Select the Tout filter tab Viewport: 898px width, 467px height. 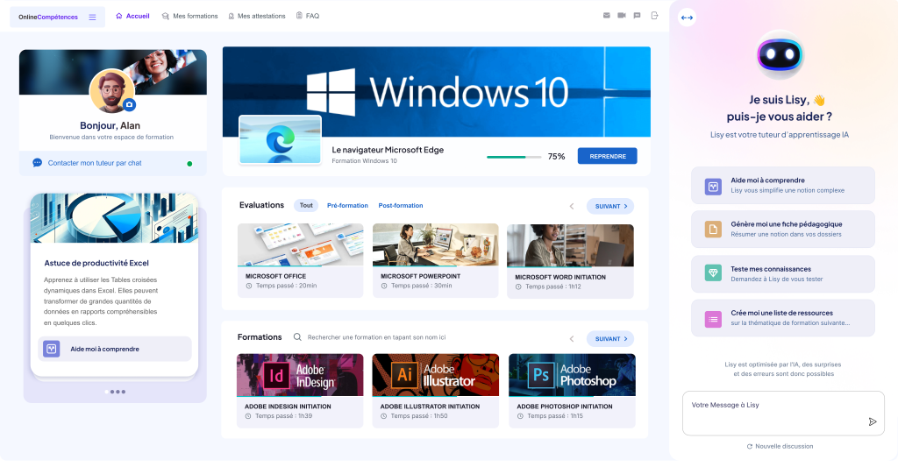click(x=306, y=205)
